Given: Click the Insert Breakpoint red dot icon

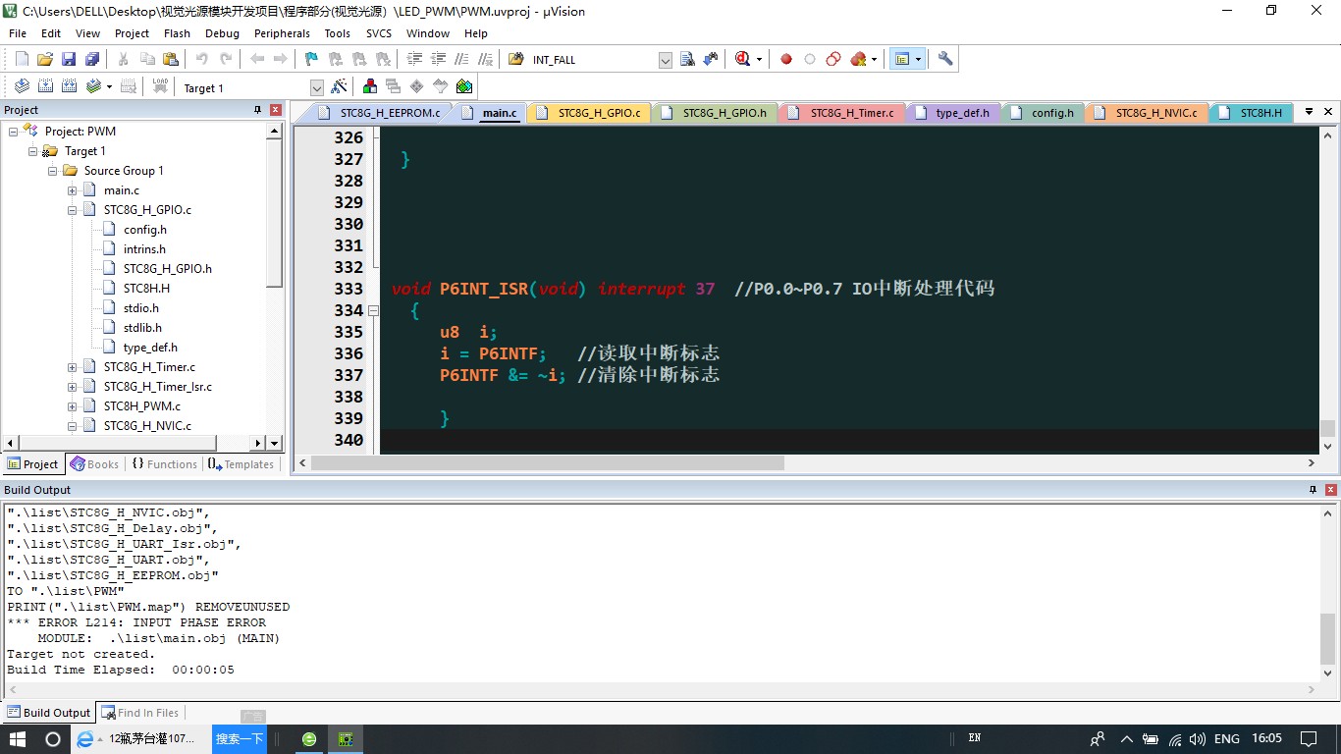Looking at the screenshot, I should [x=785, y=59].
